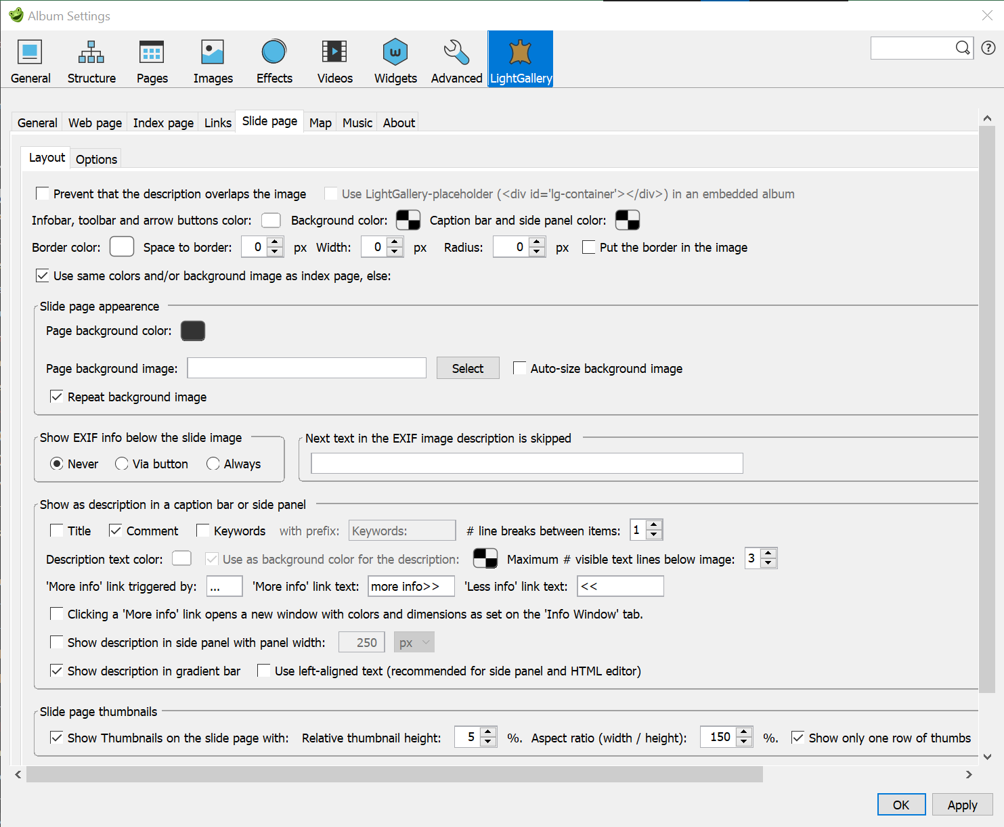This screenshot has width=1004, height=827.
Task: Clear the 'More info' link text field
Action: [411, 586]
